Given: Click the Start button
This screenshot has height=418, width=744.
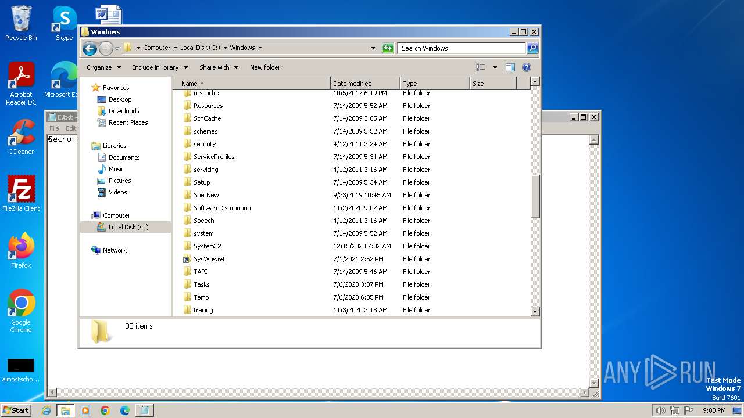Looking at the screenshot, I should click(16, 410).
